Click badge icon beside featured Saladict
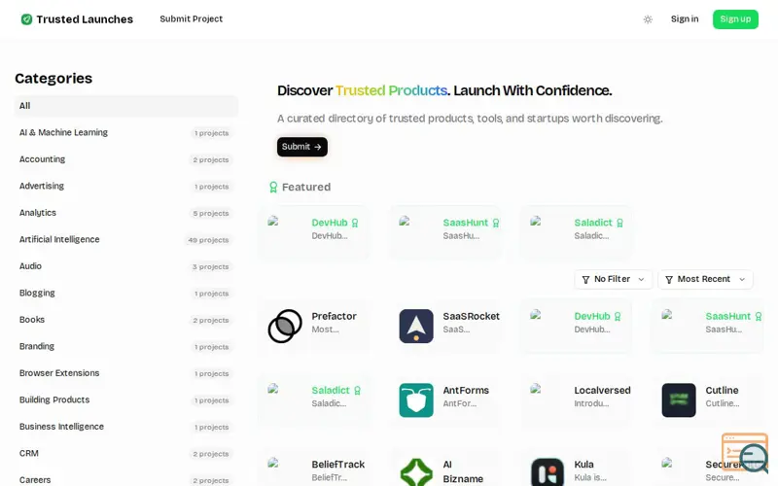 (619, 223)
